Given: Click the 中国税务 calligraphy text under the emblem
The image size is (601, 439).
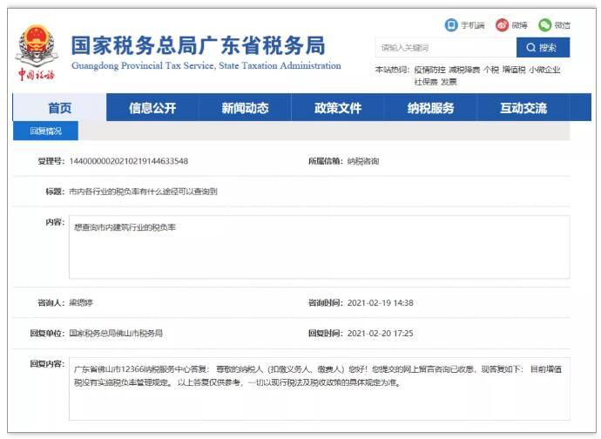Looking at the screenshot, I should pos(37,74).
